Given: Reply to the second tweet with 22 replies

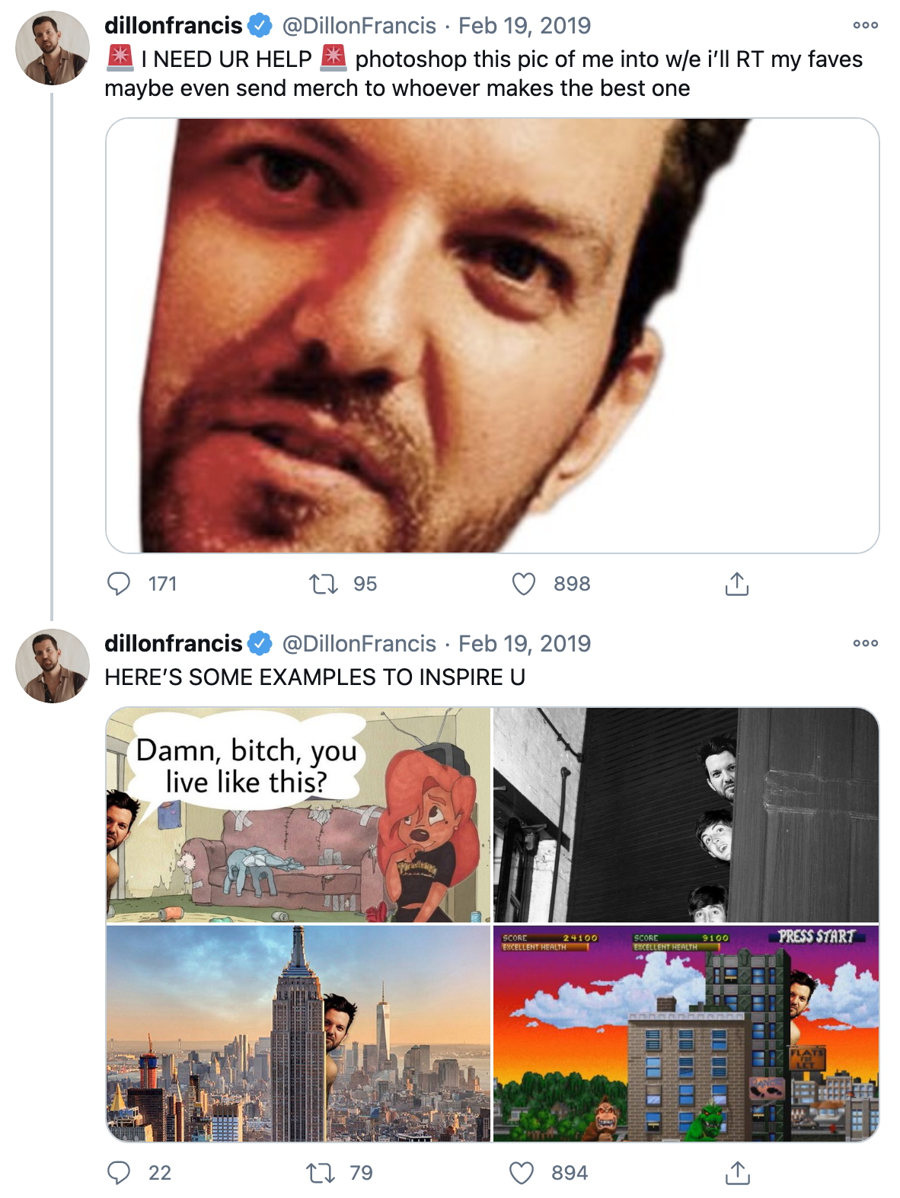Looking at the screenshot, I should point(119,1173).
